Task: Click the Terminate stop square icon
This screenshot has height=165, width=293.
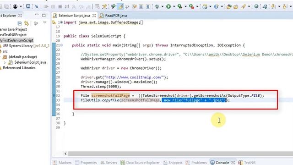Action: (x=60, y=7)
